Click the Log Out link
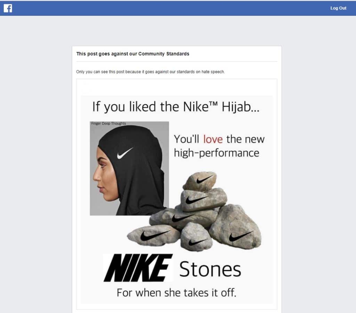The height and width of the screenshot is (313, 356). point(338,8)
